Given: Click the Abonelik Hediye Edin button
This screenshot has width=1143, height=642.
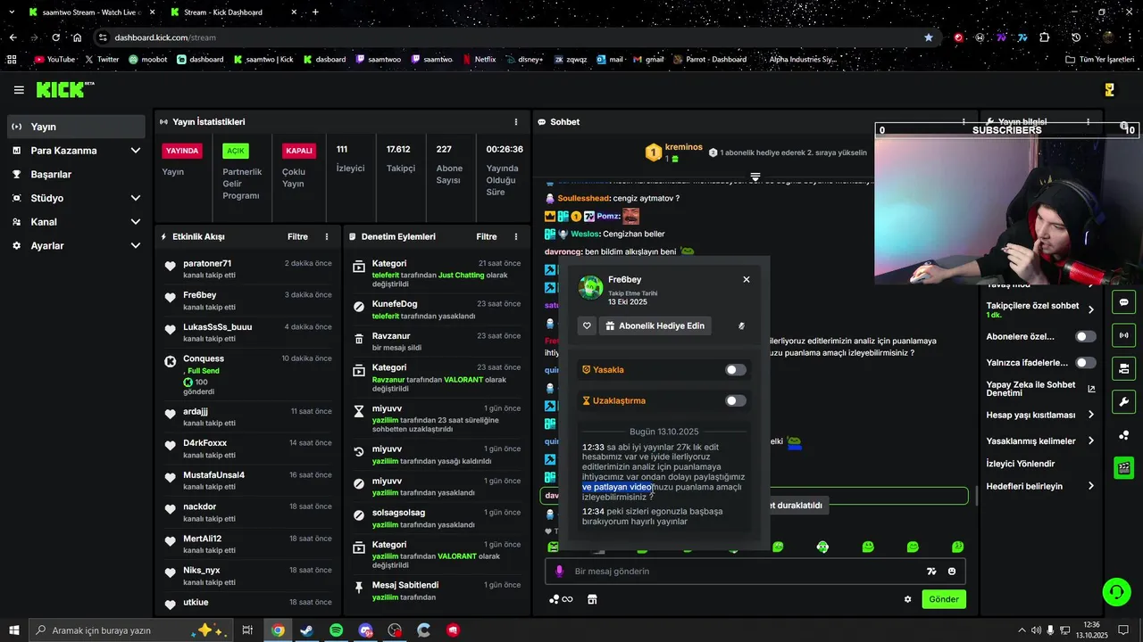Looking at the screenshot, I should (655, 326).
